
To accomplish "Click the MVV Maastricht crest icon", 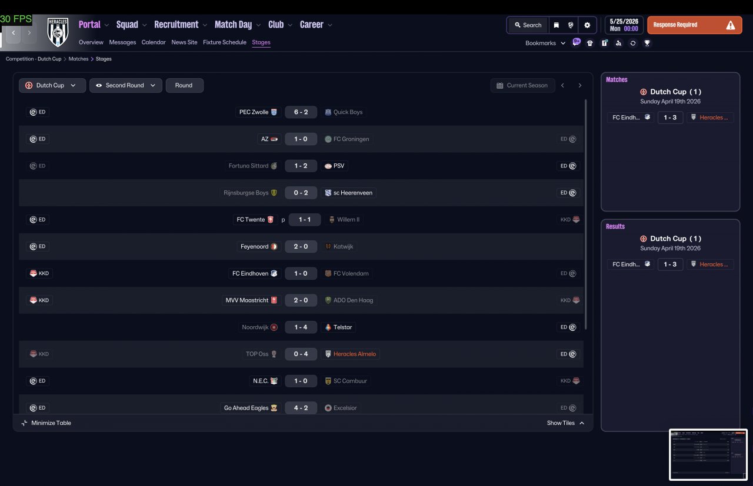I will click(x=274, y=300).
